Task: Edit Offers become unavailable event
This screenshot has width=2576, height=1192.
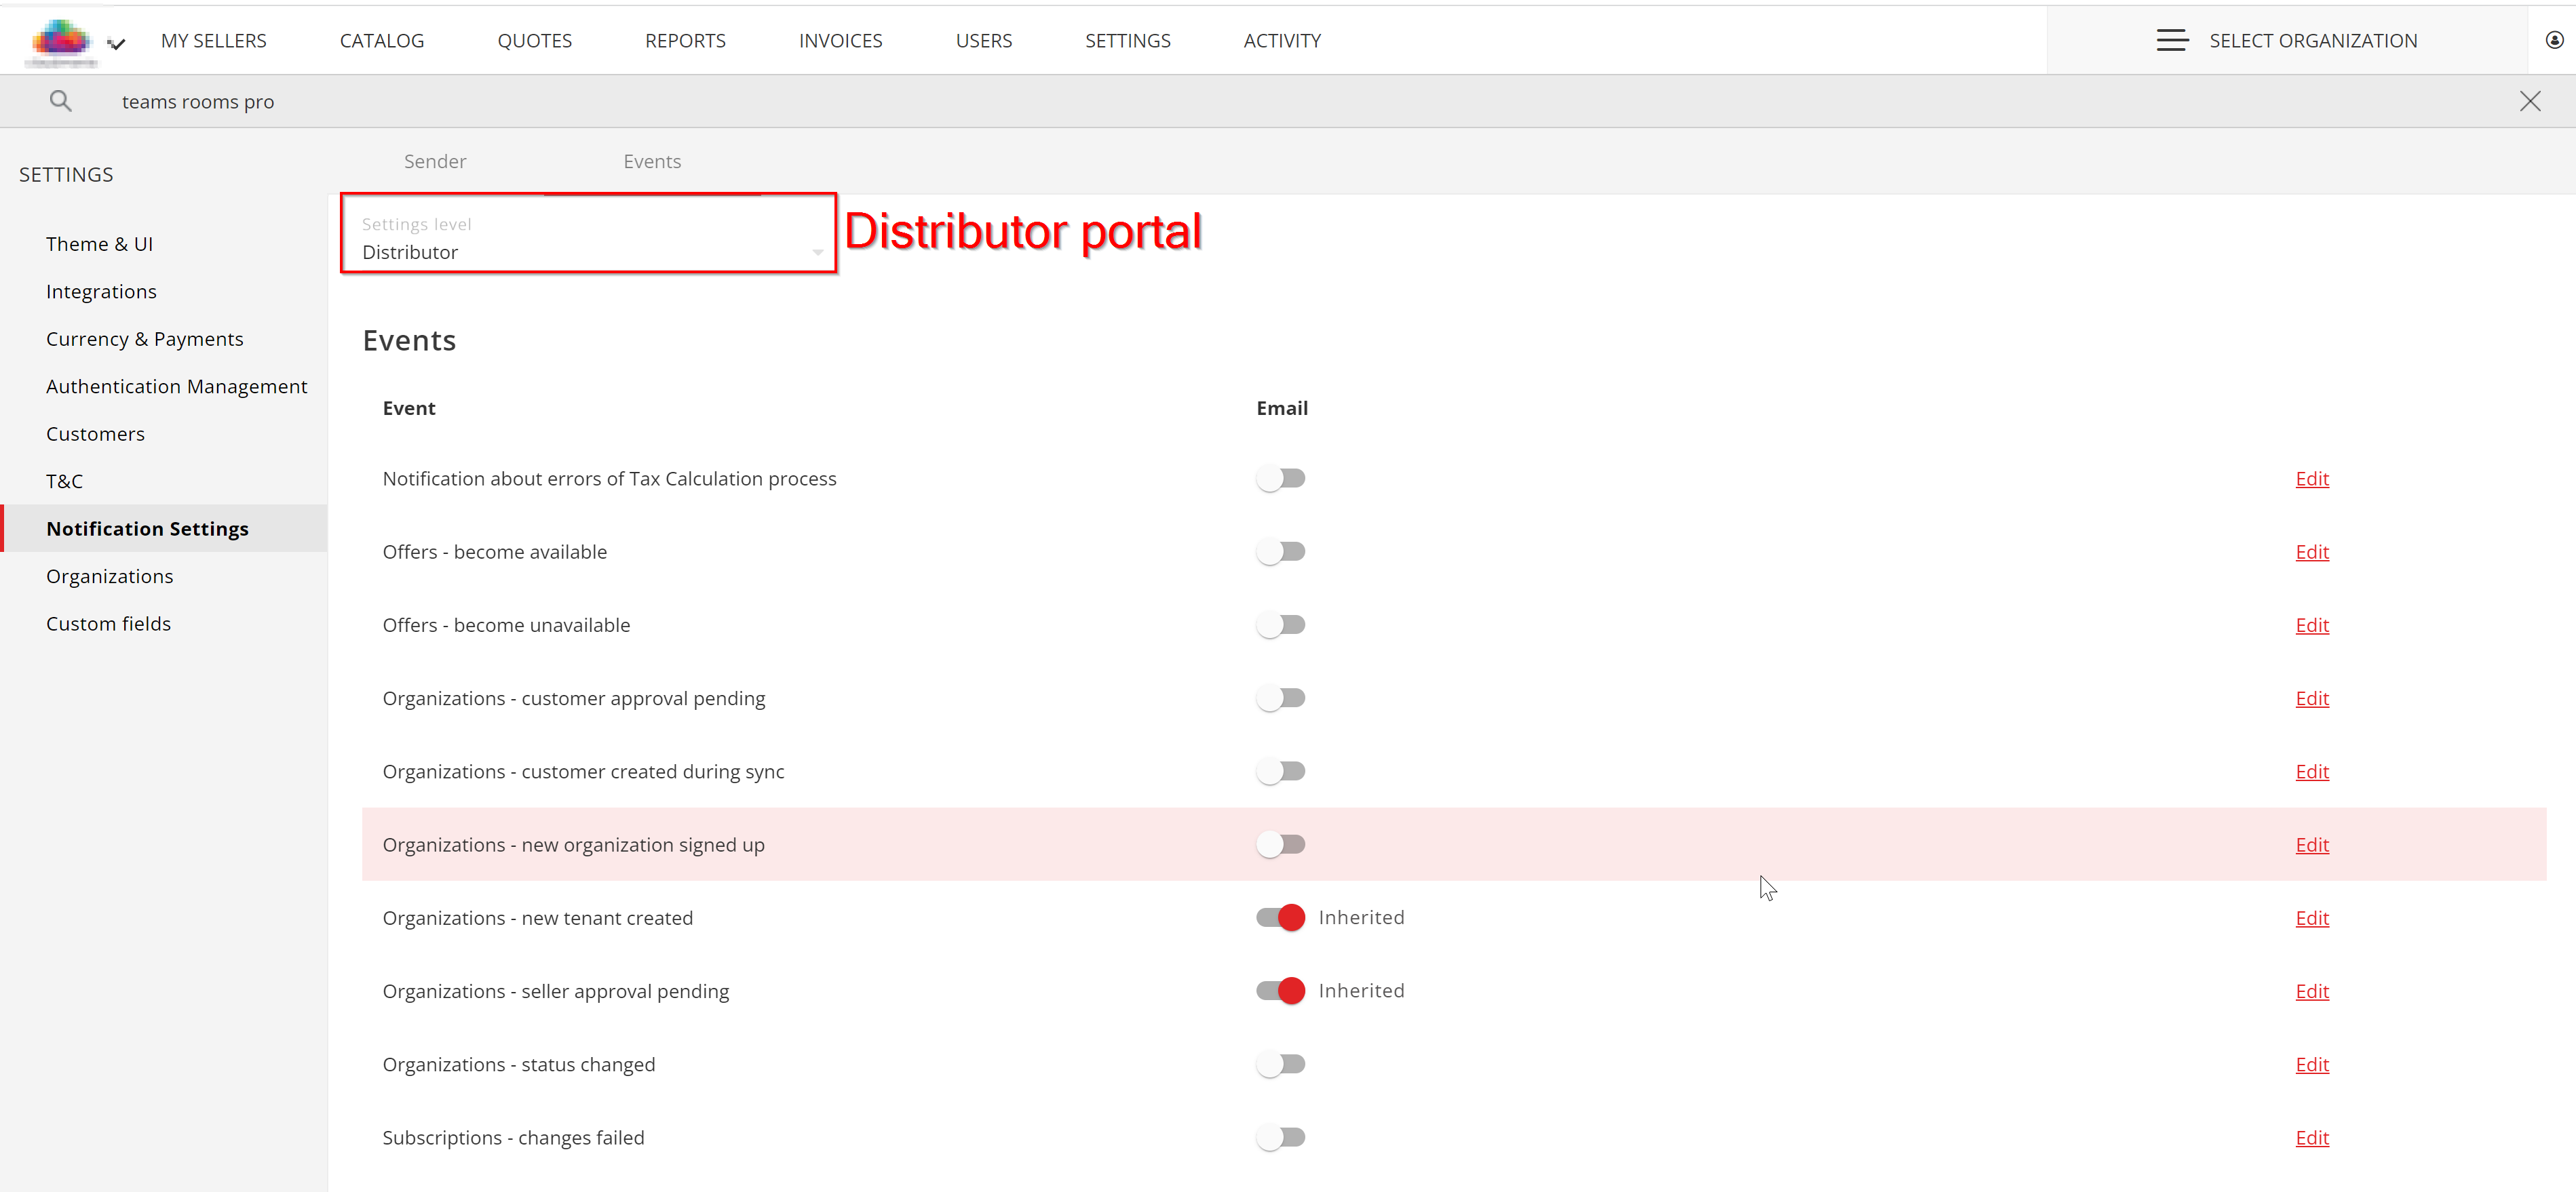Action: coord(2312,625)
